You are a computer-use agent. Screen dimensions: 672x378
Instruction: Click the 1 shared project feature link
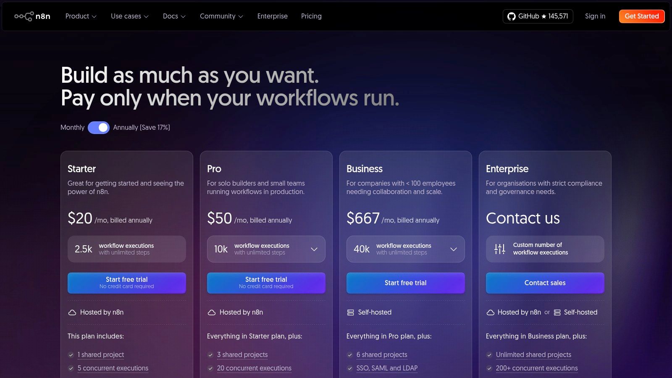[x=101, y=355]
